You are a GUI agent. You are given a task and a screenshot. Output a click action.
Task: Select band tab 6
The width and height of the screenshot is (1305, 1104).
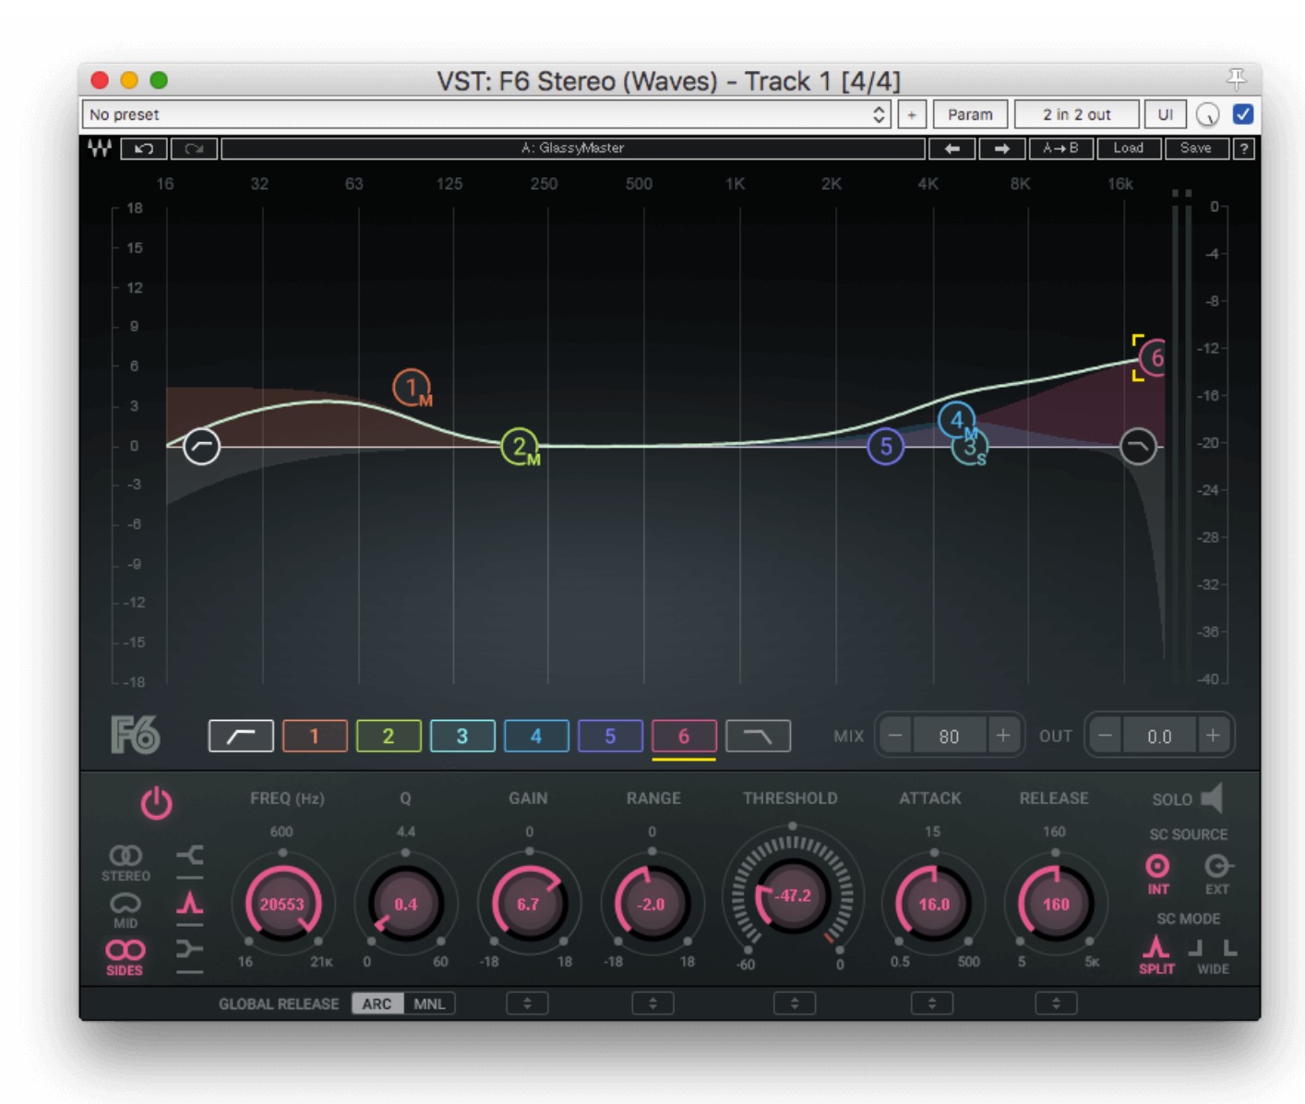tap(684, 736)
